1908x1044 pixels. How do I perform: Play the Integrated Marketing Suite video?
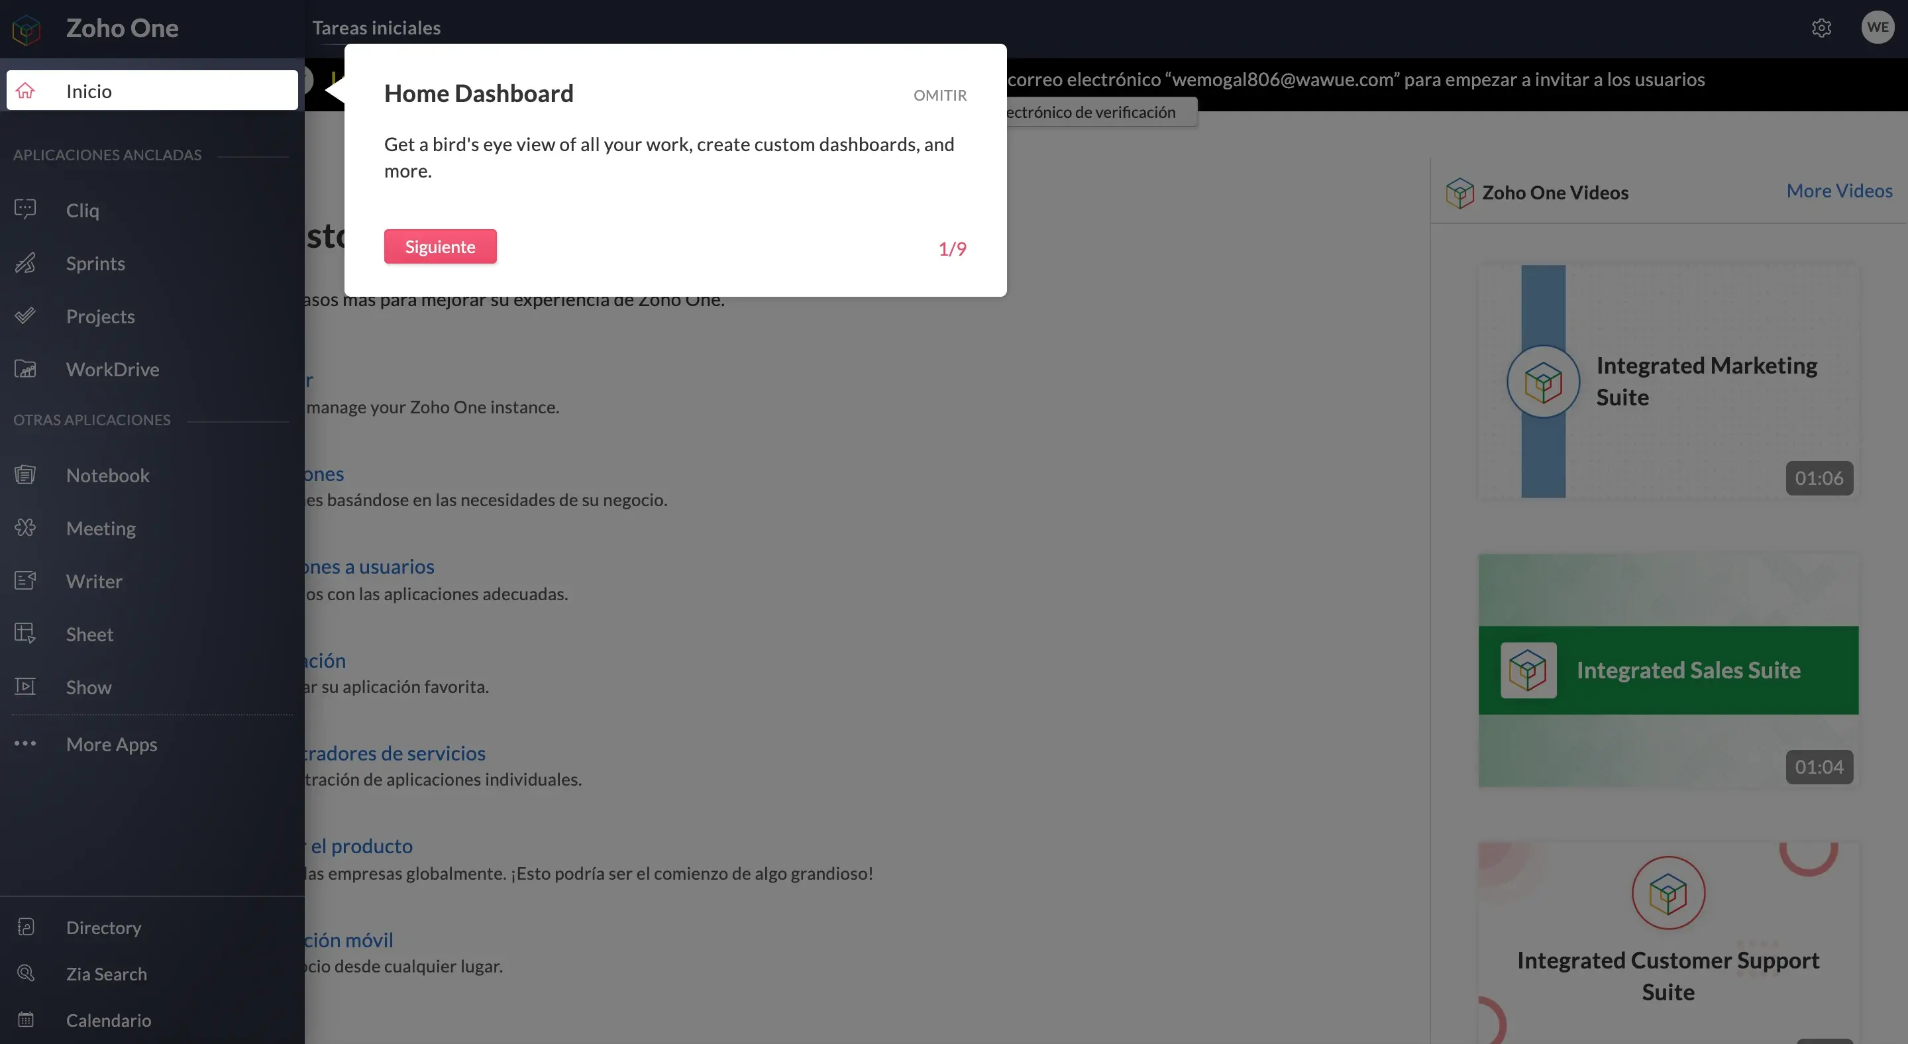(x=1668, y=382)
